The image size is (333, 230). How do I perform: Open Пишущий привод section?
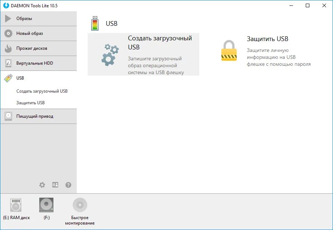tap(39, 116)
